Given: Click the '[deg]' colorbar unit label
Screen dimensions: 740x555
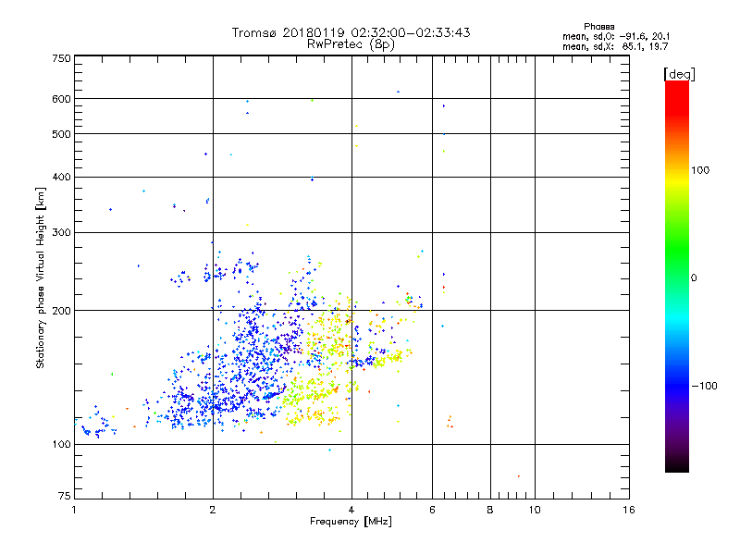Looking at the screenshot, I should 679,74.
